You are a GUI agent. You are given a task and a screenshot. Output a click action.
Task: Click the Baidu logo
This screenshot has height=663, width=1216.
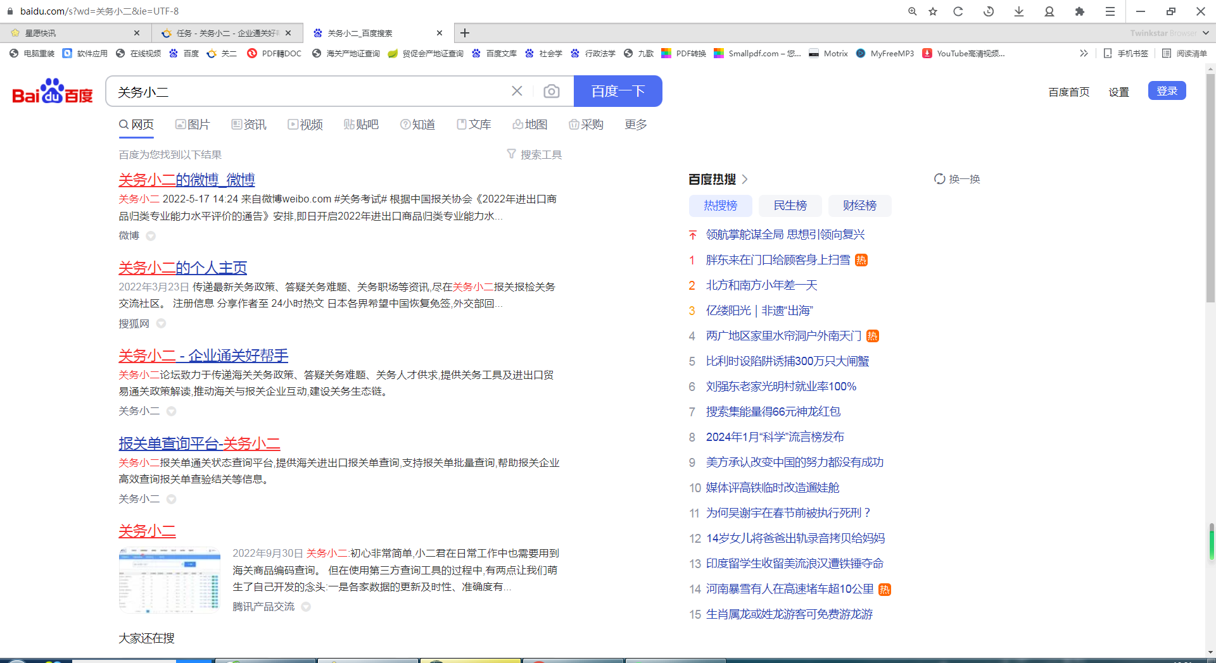[53, 91]
